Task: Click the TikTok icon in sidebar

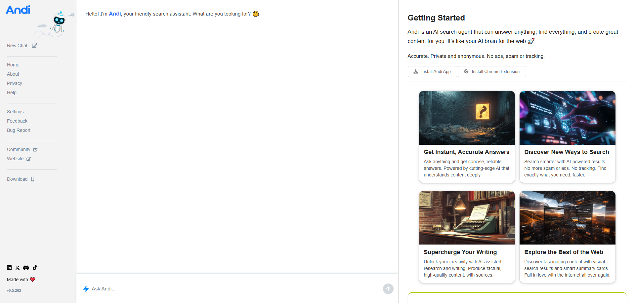Action: click(x=35, y=267)
